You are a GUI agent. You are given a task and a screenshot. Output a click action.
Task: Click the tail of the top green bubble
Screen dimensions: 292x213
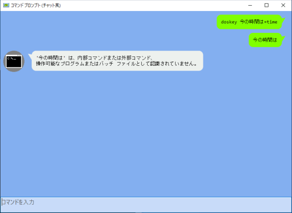(x=283, y=19)
